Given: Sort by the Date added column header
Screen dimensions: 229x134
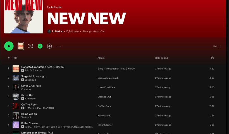Looking at the screenshot, I should pyautogui.click(x=161, y=58).
